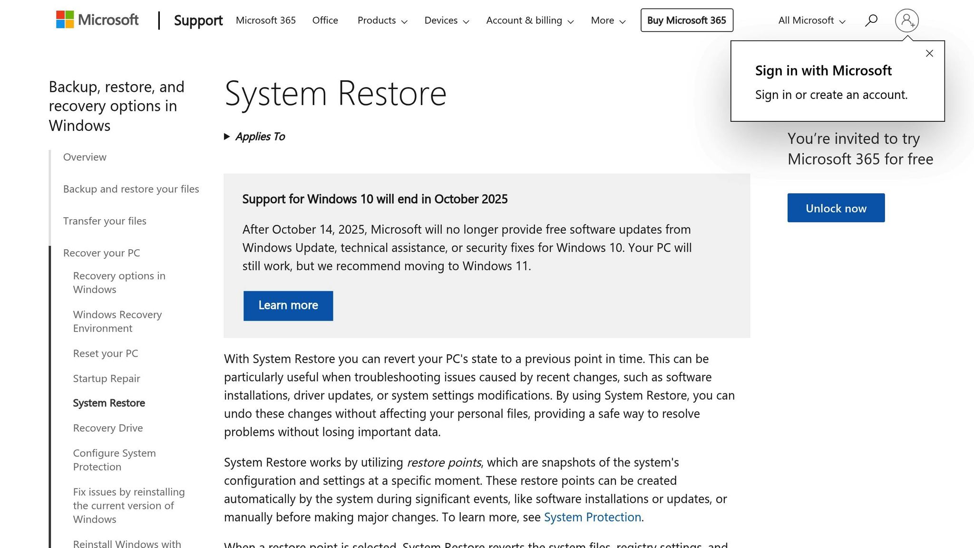Click You're invited to try Microsoft 365 text
Image resolution: width=974 pixels, height=548 pixels.
point(860,148)
